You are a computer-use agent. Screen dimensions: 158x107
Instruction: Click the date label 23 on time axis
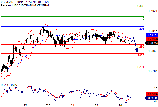(x=49, y=105)
